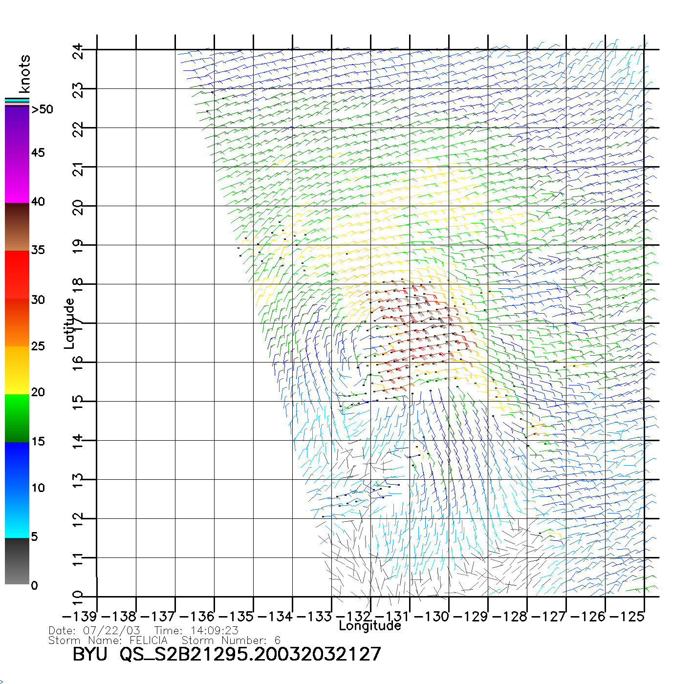
Task: Select the blue 10-15 knots legend band
Action: [17, 466]
